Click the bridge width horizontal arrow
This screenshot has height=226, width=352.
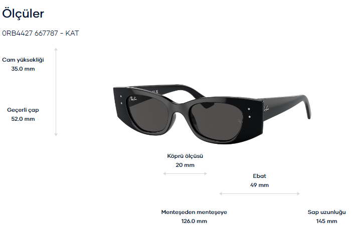pyautogui.click(x=185, y=173)
